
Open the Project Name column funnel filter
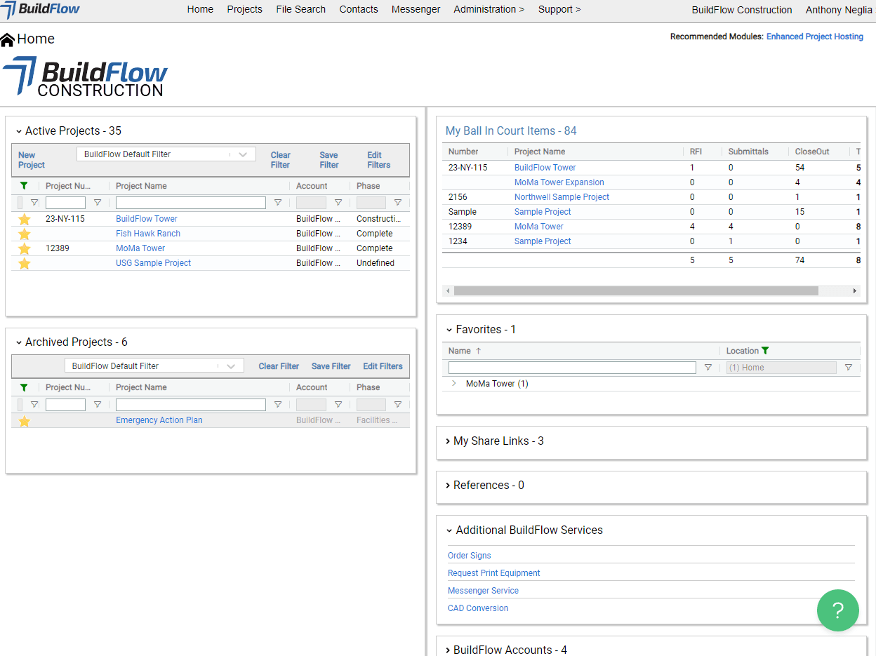278,202
